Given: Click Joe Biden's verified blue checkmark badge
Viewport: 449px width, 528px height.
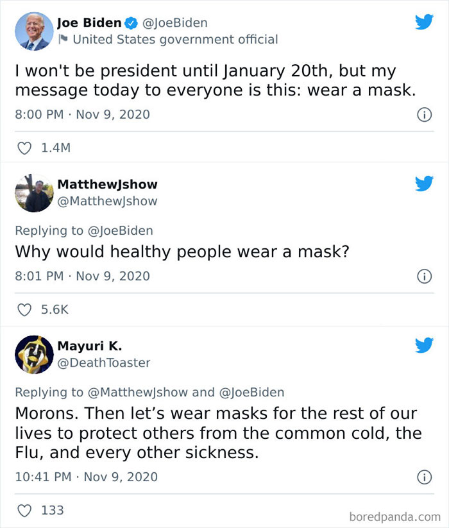Looking at the screenshot, I should 130,21.
